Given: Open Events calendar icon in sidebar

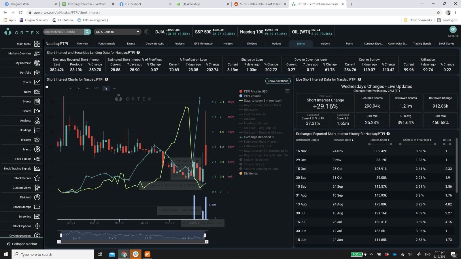Looking at the screenshot, I should (37, 101).
